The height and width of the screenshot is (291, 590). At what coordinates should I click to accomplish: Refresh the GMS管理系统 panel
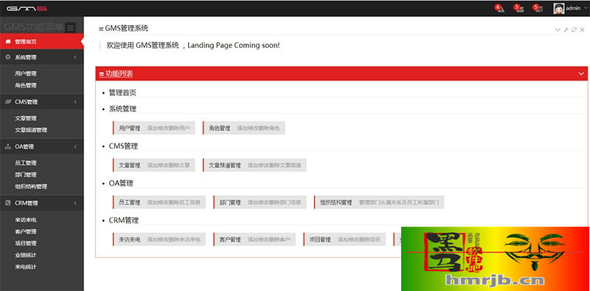point(574,29)
